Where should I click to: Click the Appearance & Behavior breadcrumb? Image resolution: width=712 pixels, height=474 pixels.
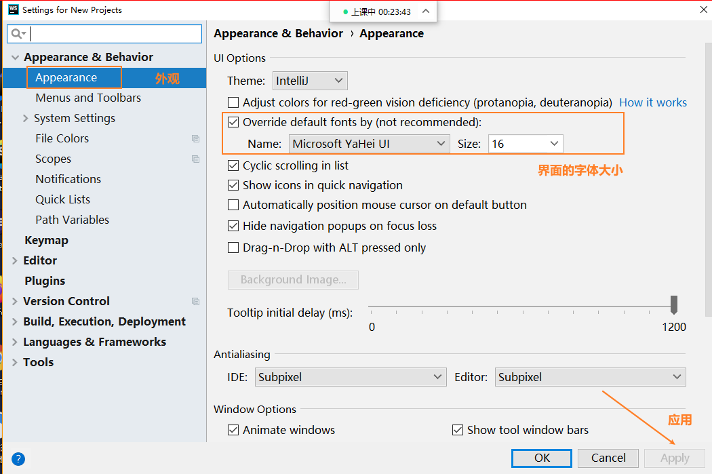point(278,34)
